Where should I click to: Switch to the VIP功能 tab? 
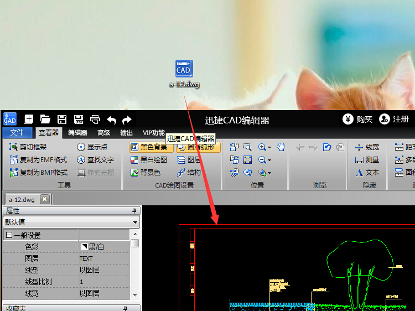154,133
